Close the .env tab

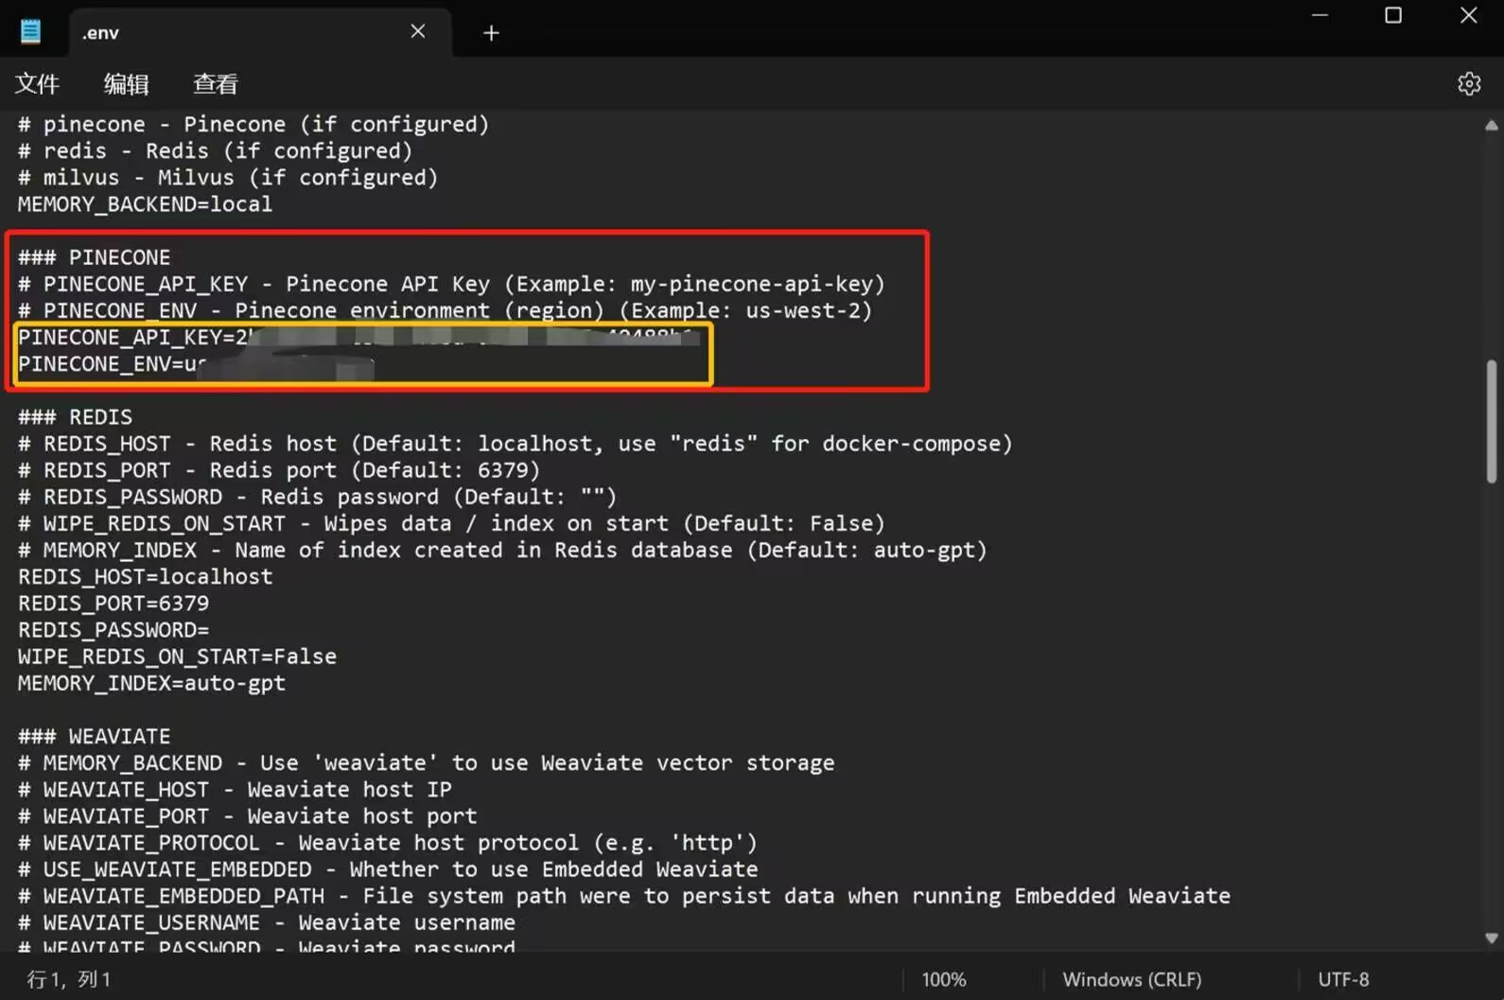417,31
